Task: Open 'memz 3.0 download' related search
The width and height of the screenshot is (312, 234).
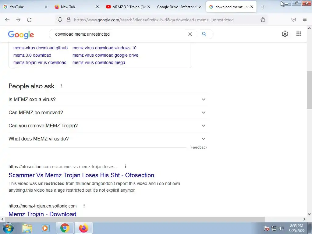Action: click(32, 55)
